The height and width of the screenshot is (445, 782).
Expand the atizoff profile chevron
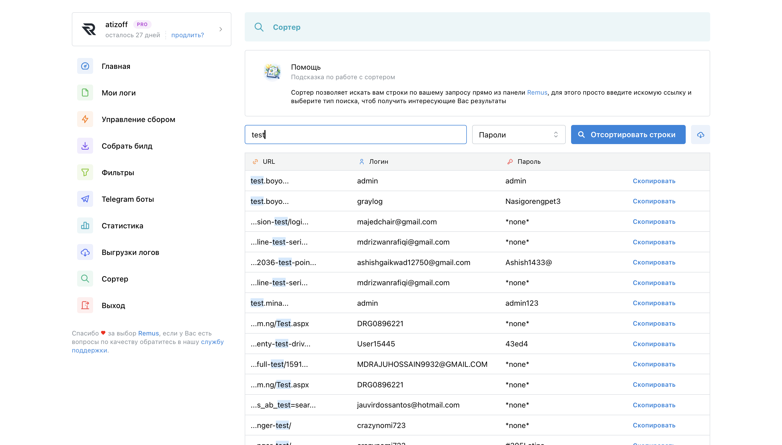tap(221, 29)
